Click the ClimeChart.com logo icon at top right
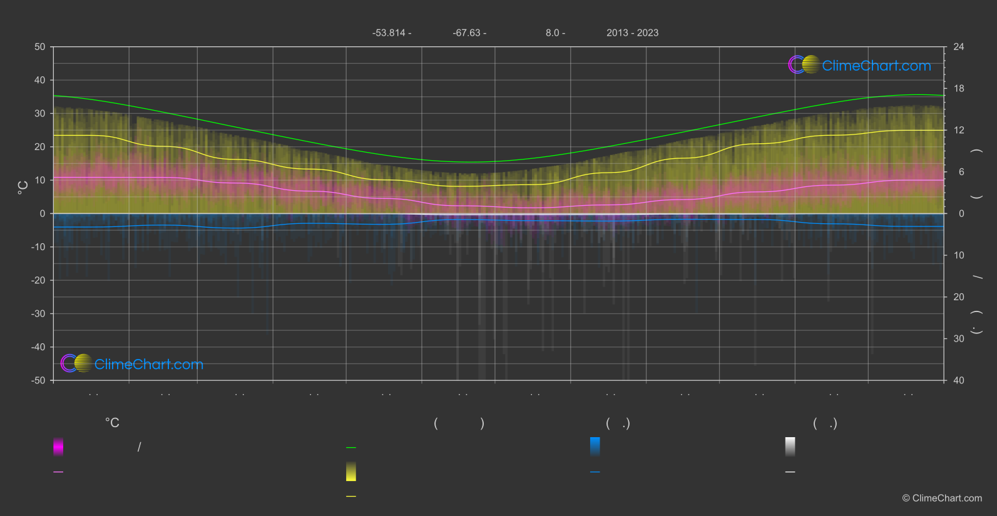 804,65
